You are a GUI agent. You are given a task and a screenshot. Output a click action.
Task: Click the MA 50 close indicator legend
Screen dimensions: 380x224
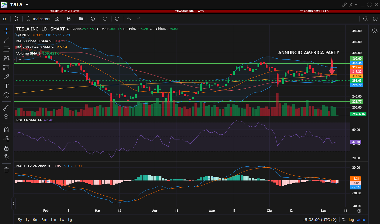coord(34,41)
